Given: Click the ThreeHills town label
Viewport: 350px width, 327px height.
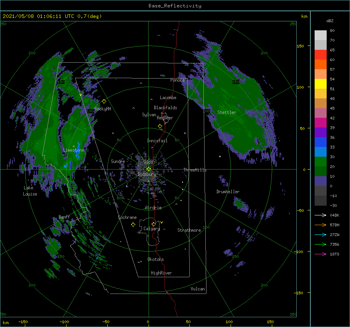Looking at the screenshot, I should 195,170.
